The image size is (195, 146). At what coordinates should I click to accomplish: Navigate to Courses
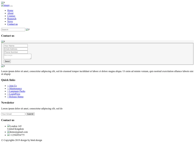(11, 16)
